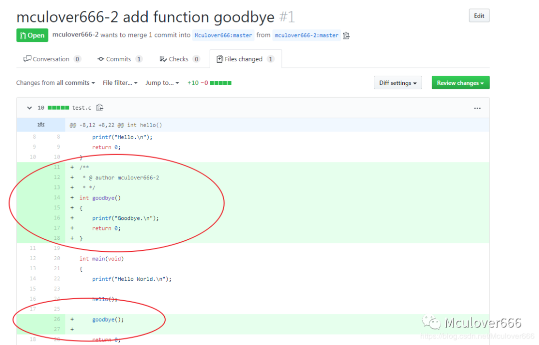Image resolution: width=539 pixels, height=345 pixels.
Task: Click line 'printf("Hello.\n");'
Action: click(x=122, y=137)
